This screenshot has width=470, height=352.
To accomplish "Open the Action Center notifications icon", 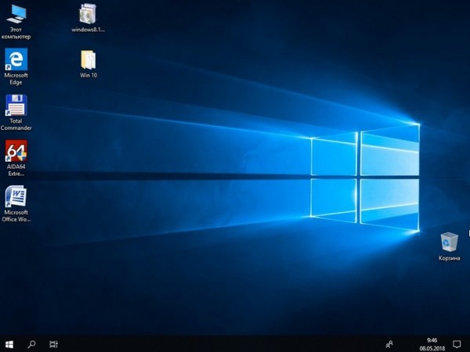I will coord(457,344).
